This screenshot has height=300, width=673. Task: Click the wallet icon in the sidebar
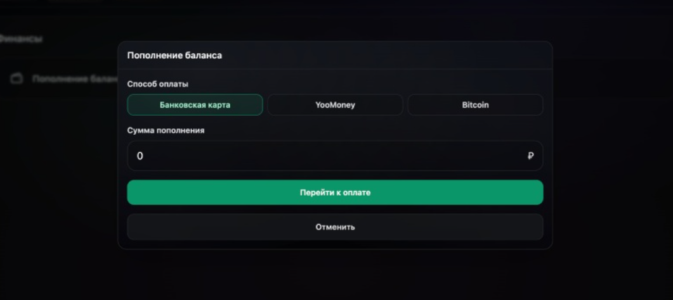(x=17, y=78)
